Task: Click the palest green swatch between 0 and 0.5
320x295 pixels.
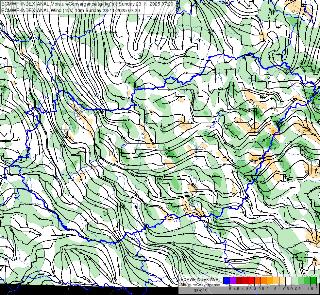Action: [x=295, y=281]
